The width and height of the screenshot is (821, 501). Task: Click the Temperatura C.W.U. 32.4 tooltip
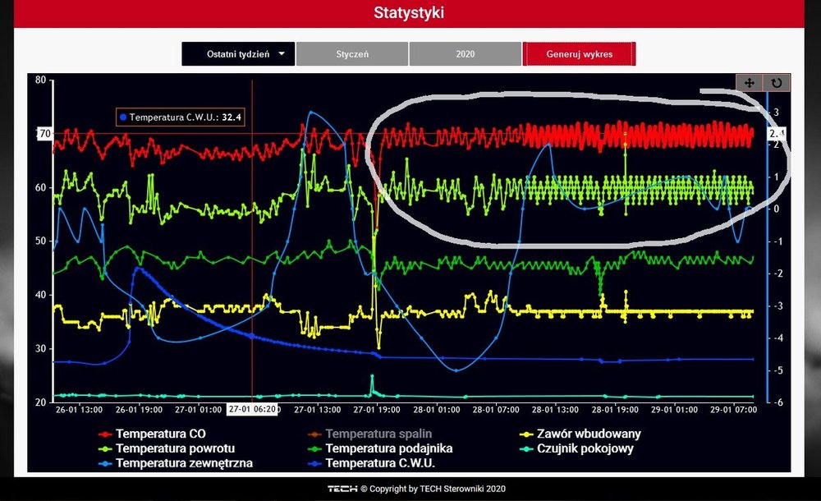(180, 117)
